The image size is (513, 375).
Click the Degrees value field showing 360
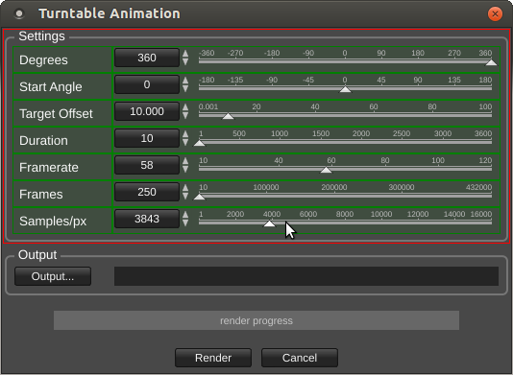pyautogui.click(x=147, y=58)
